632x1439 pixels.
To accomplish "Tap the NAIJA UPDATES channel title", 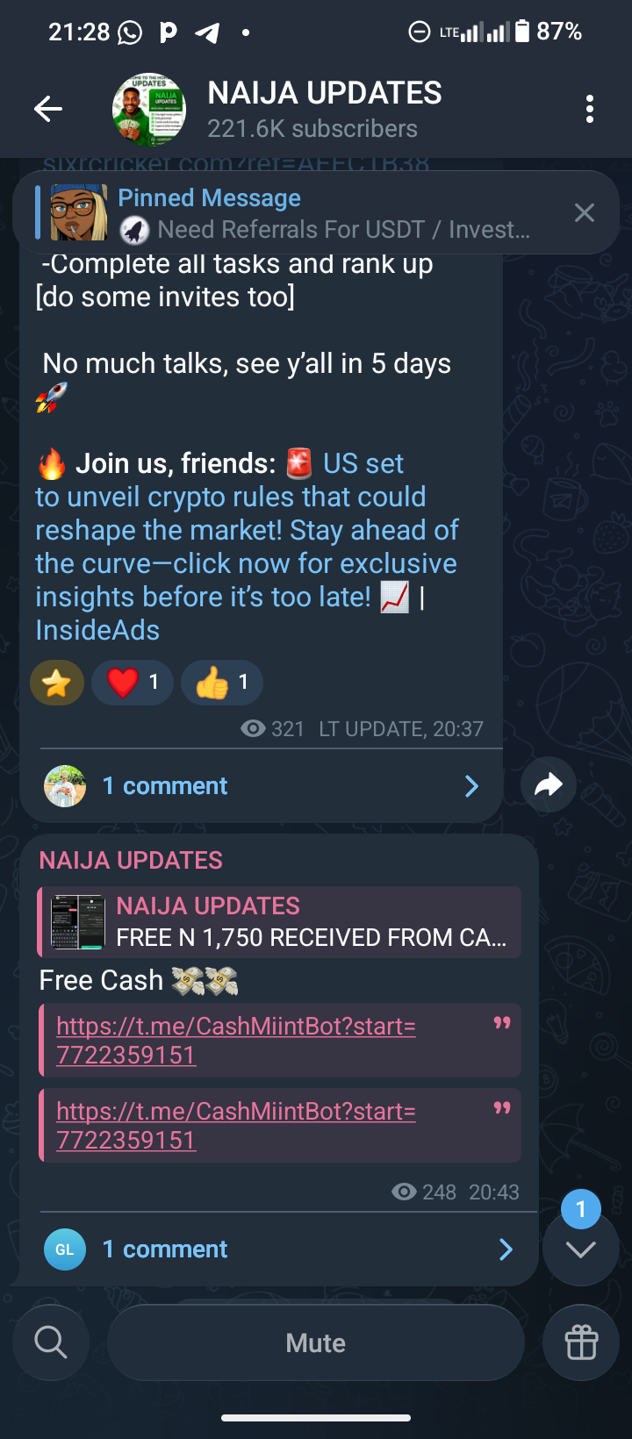I will click(325, 93).
